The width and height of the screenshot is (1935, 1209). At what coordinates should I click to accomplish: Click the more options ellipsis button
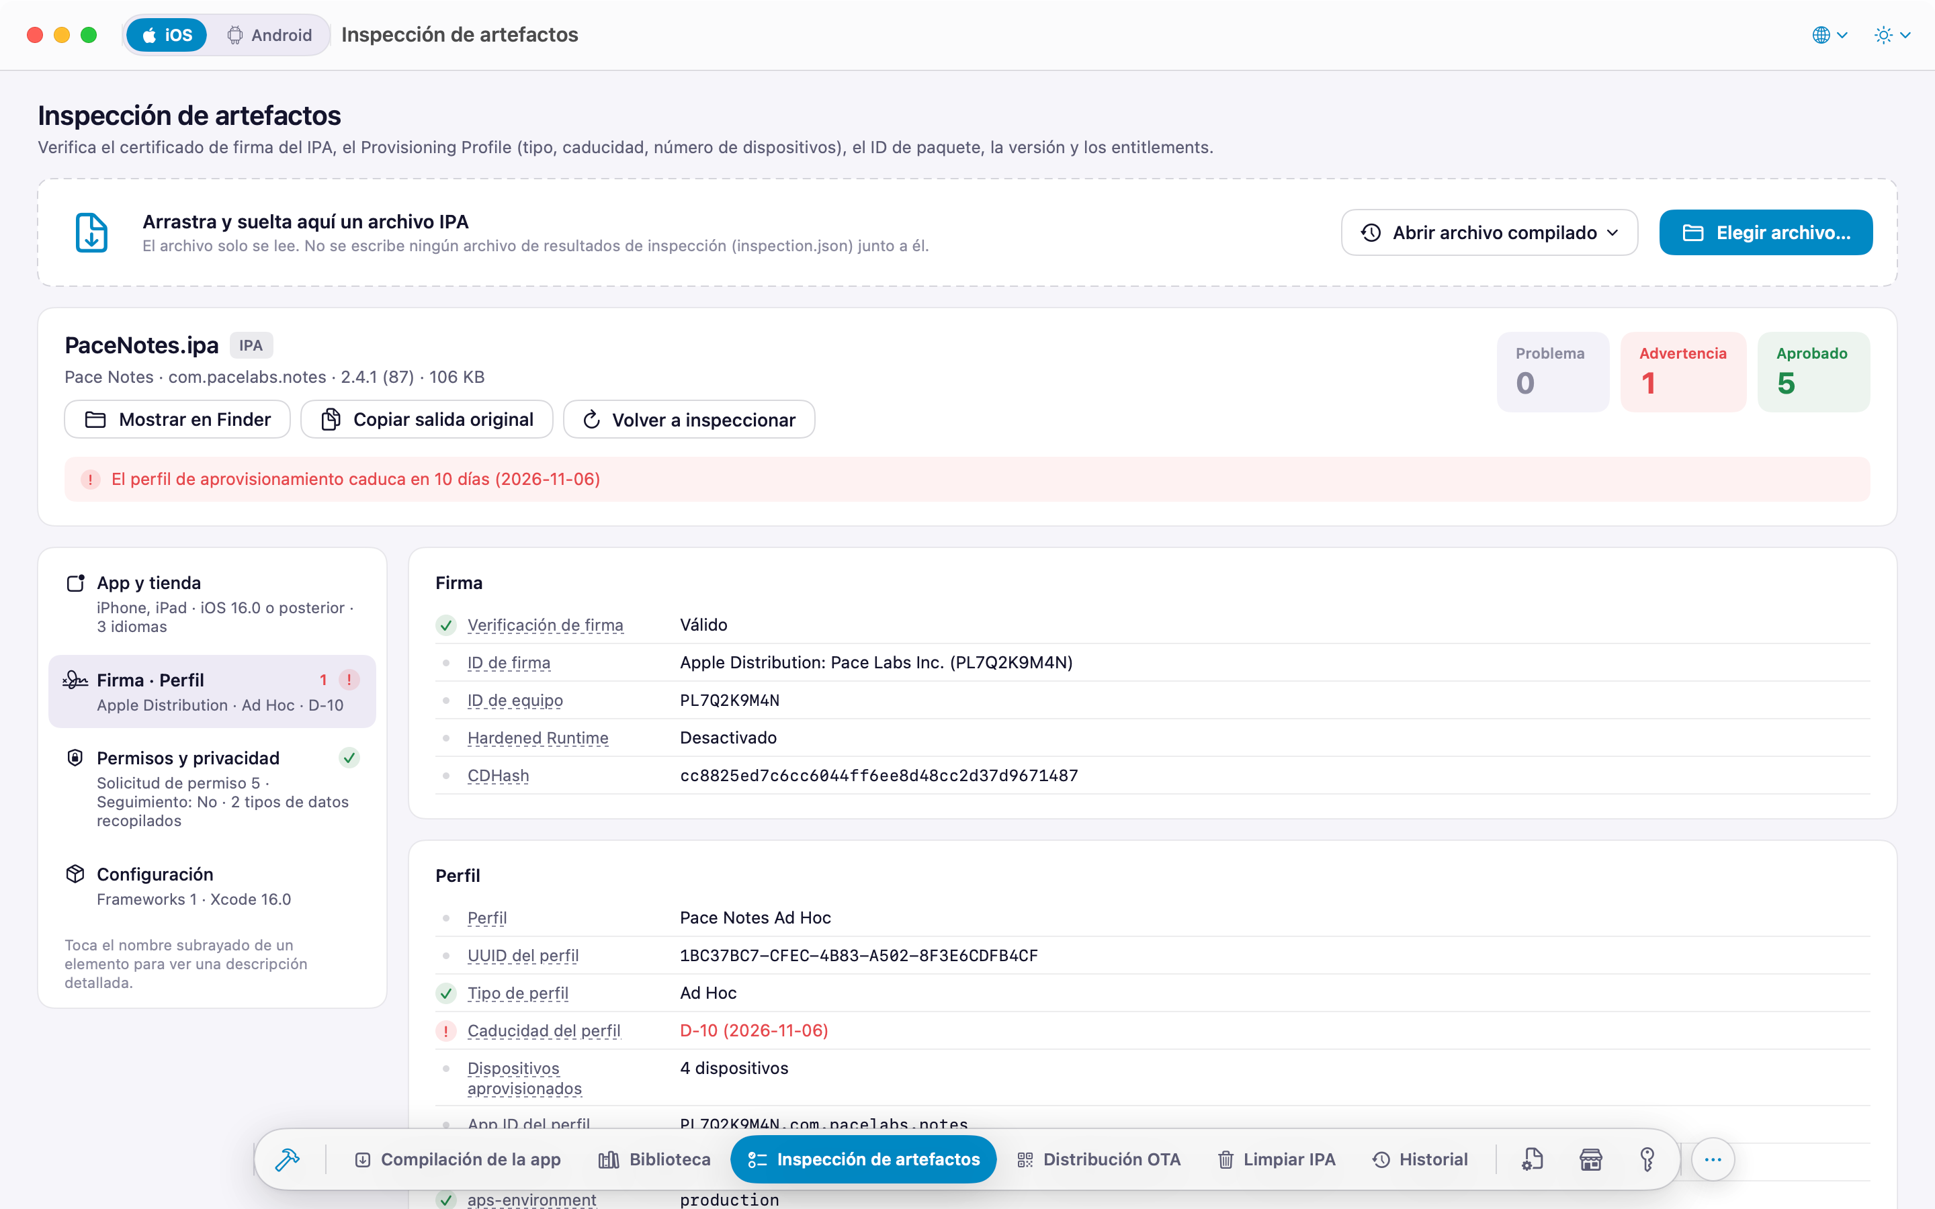pos(1712,1159)
